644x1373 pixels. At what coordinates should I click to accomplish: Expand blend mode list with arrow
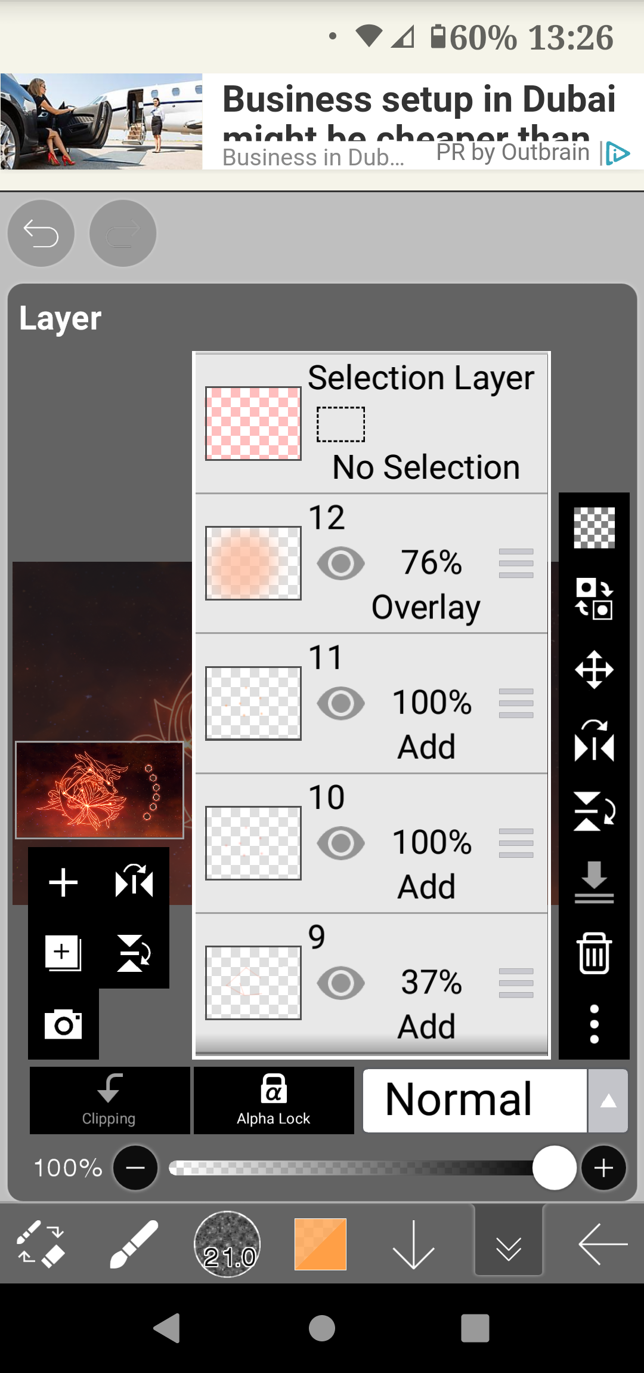coord(608,1100)
